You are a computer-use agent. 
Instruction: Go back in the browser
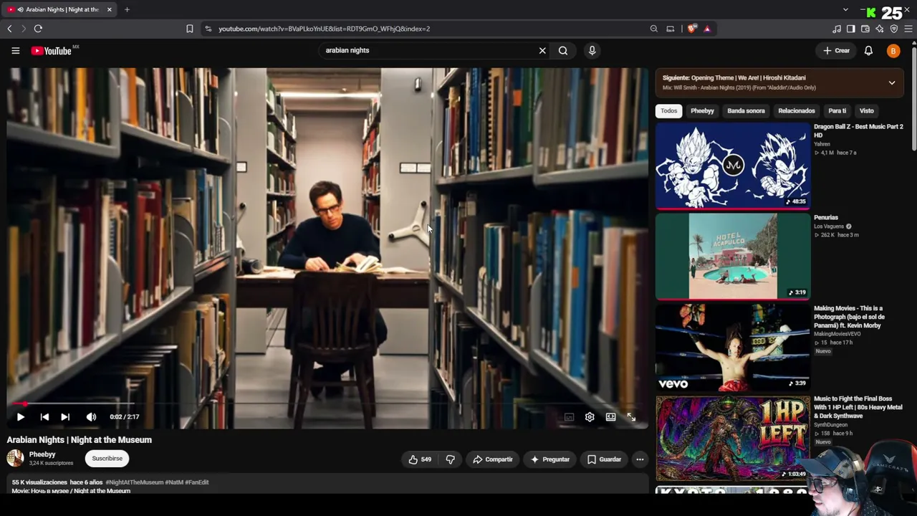coord(9,29)
